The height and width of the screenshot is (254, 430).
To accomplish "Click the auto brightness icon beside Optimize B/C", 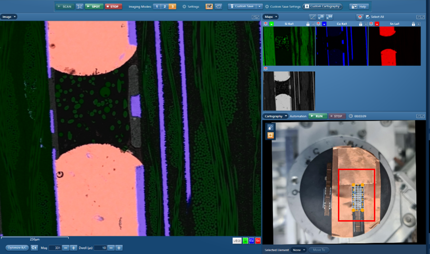I will [x=34, y=248].
